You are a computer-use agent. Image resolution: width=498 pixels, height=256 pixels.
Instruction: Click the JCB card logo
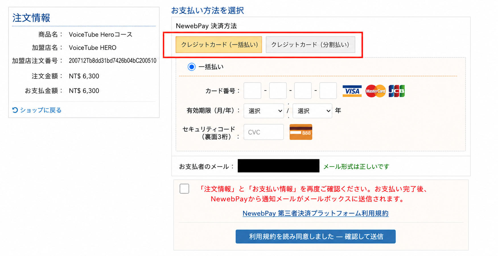pyautogui.click(x=396, y=91)
